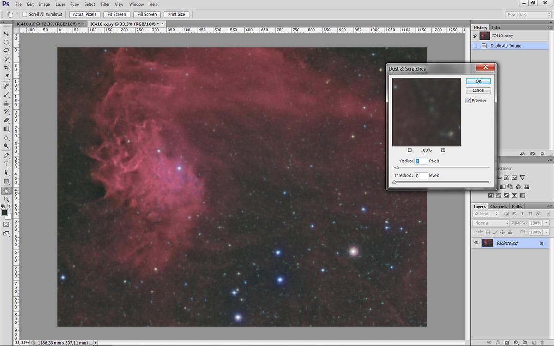Enable Scroll All Windows checkbox
554x346 pixels.
[25, 14]
